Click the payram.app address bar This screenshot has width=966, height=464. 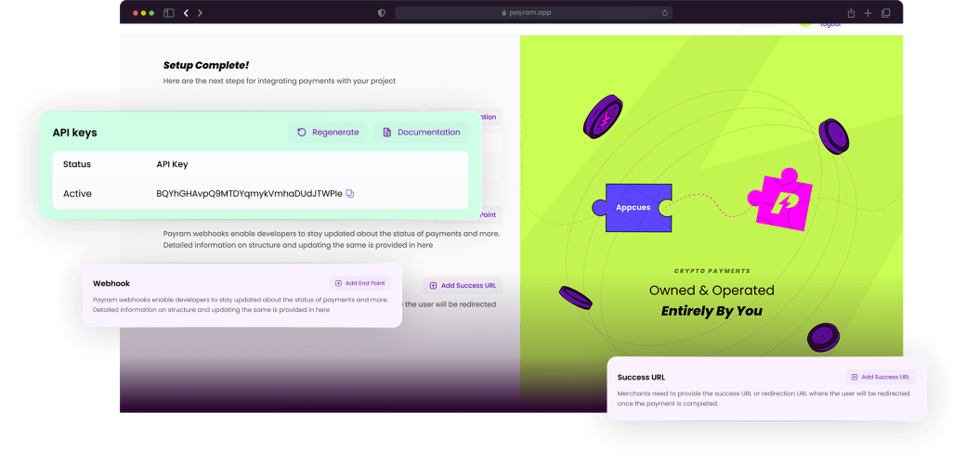533,13
